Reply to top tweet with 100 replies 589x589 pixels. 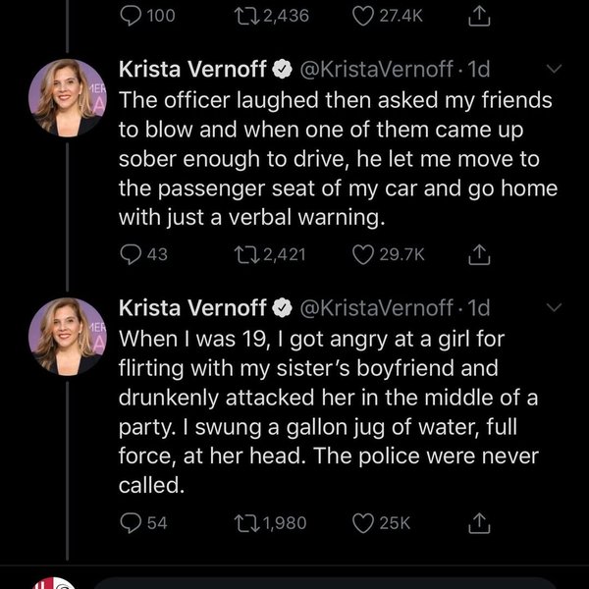pos(131,17)
